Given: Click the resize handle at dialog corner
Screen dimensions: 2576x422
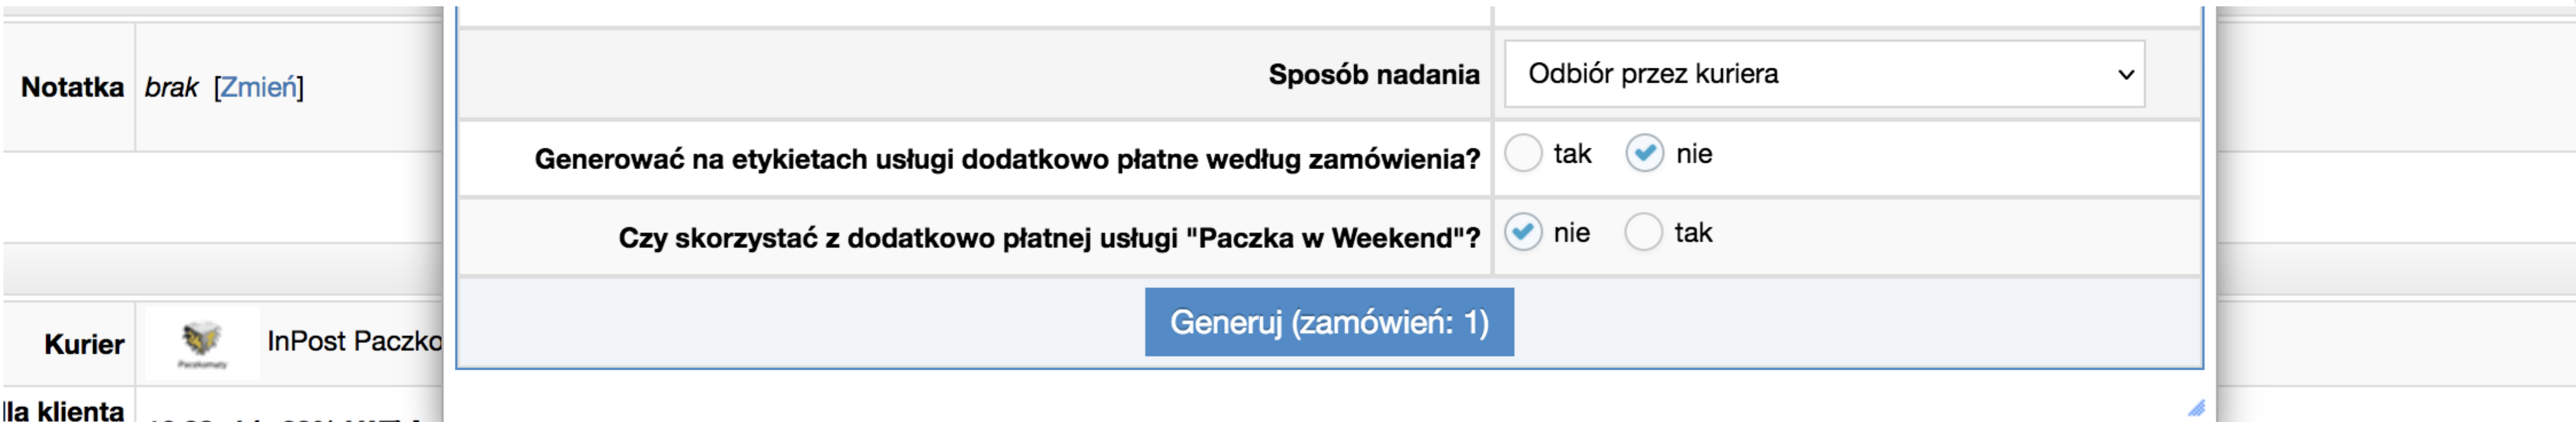Looking at the screenshot, I should pos(2196,407).
